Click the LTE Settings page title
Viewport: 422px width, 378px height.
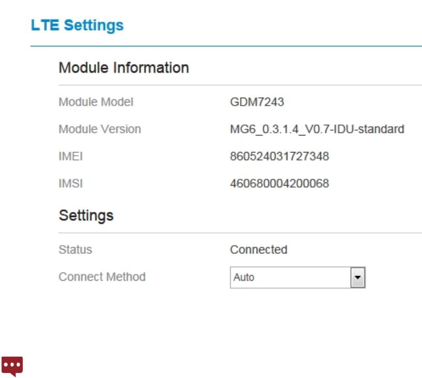(77, 25)
